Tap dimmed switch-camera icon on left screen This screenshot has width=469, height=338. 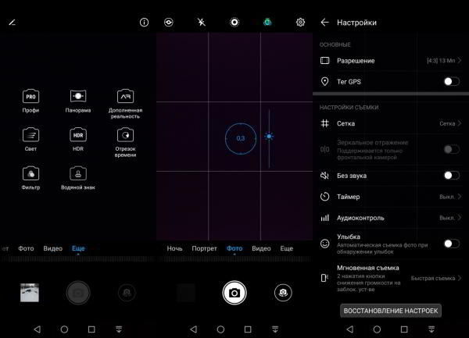(x=127, y=293)
